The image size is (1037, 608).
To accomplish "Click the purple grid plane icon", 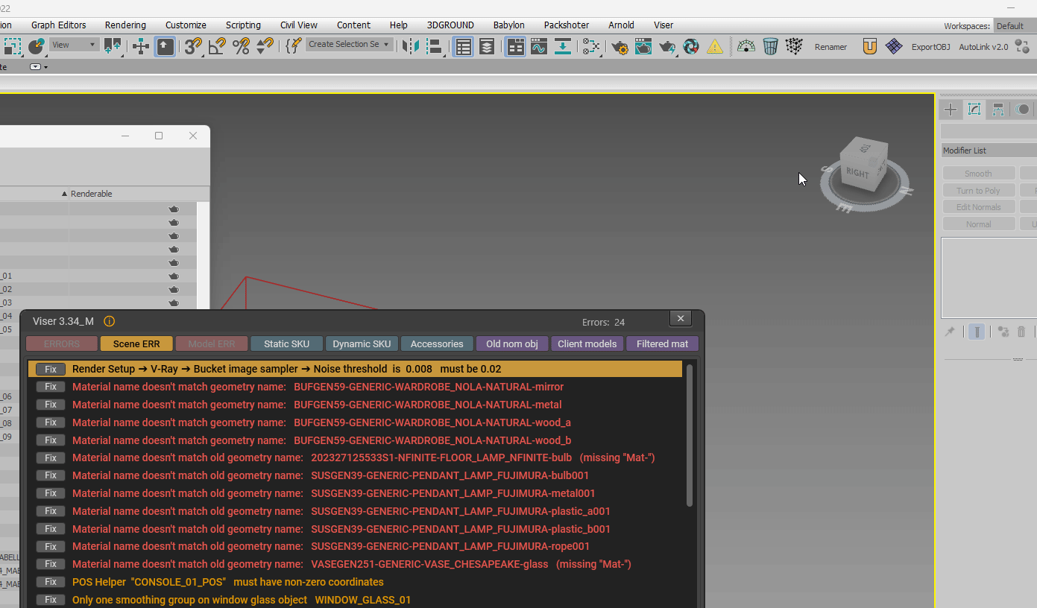I will coord(893,47).
